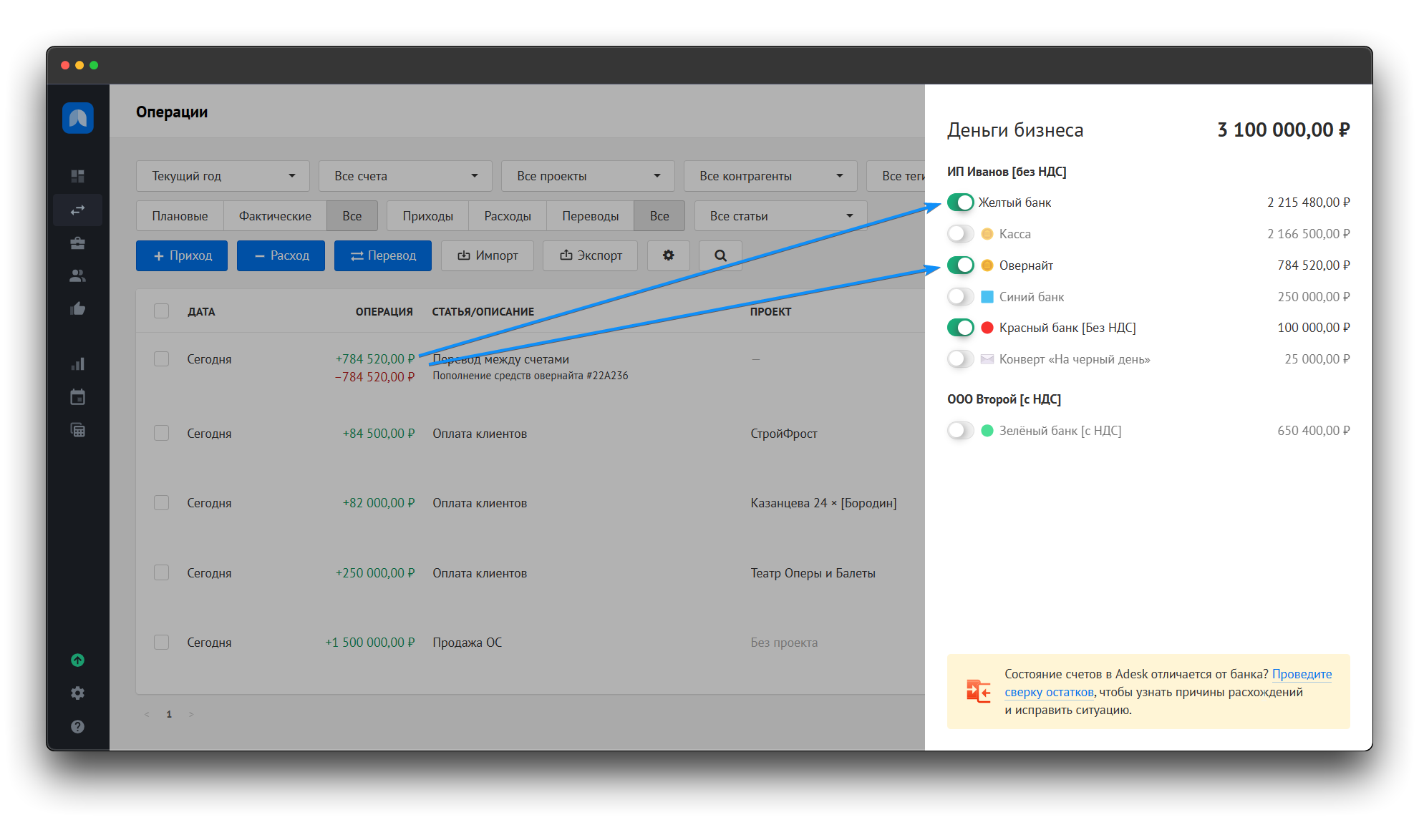
Task: Enable the Зелёный банк toggle
Action: coord(960,431)
